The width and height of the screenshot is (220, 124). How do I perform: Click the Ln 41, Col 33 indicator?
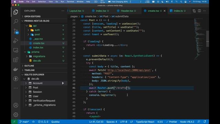coord(96,122)
